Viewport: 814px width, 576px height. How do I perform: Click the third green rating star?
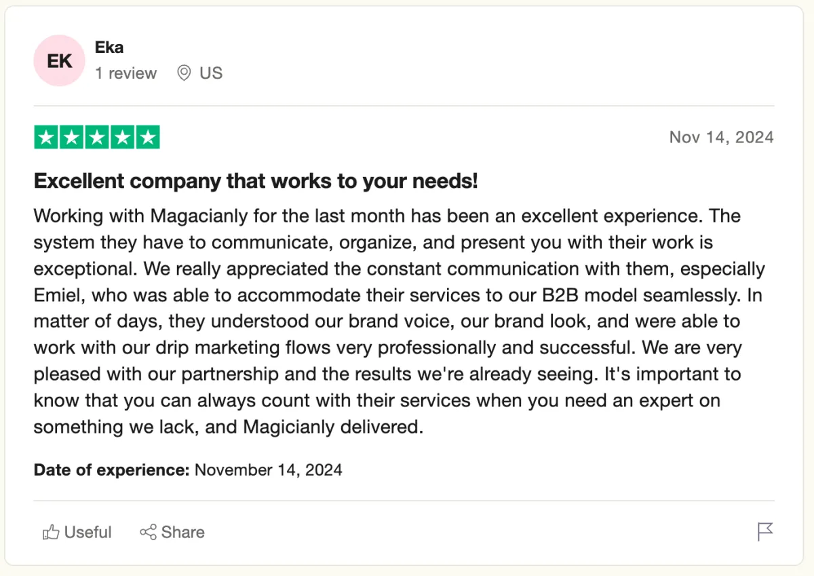point(97,137)
